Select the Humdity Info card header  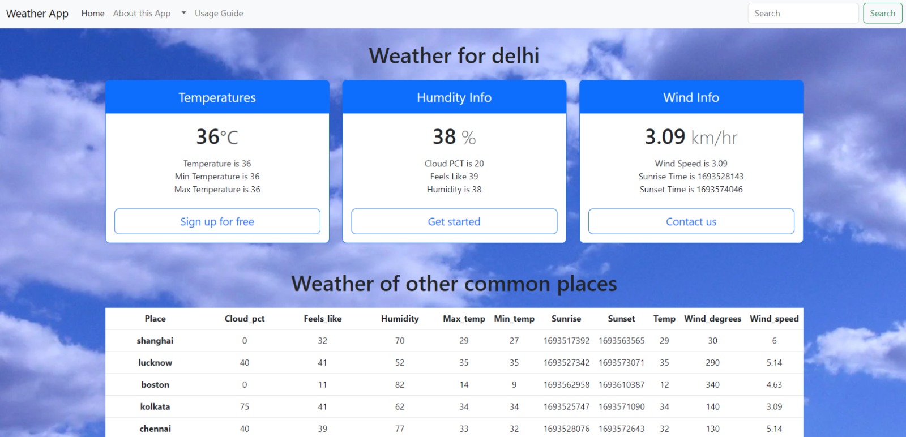[x=454, y=97]
